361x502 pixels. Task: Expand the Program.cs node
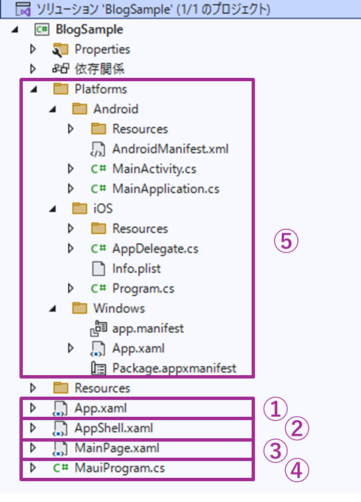[70, 289]
